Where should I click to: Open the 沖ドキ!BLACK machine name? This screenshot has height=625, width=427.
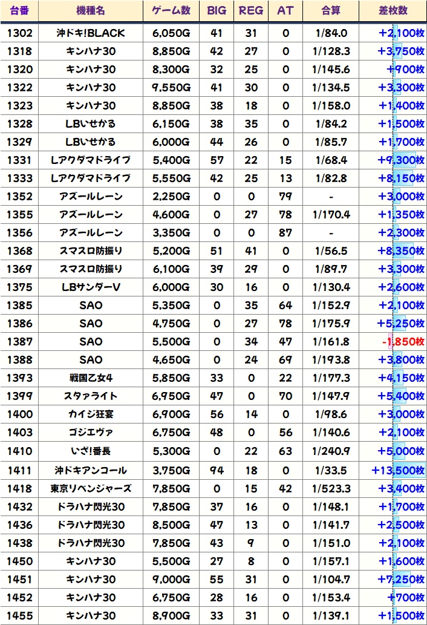[x=90, y=33]
